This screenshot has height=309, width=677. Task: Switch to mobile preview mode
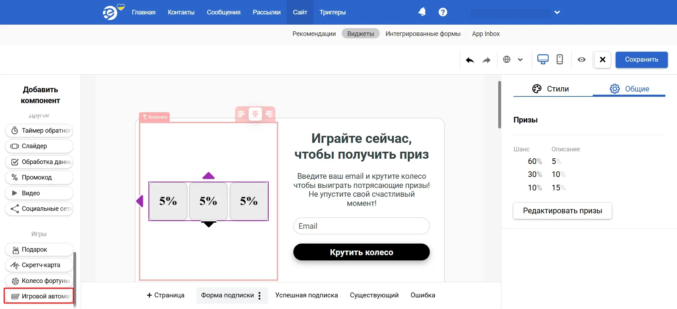pos(560,59)
